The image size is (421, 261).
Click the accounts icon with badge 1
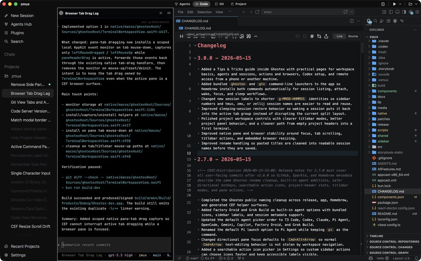pyautogui.click(x=410, y=12)
